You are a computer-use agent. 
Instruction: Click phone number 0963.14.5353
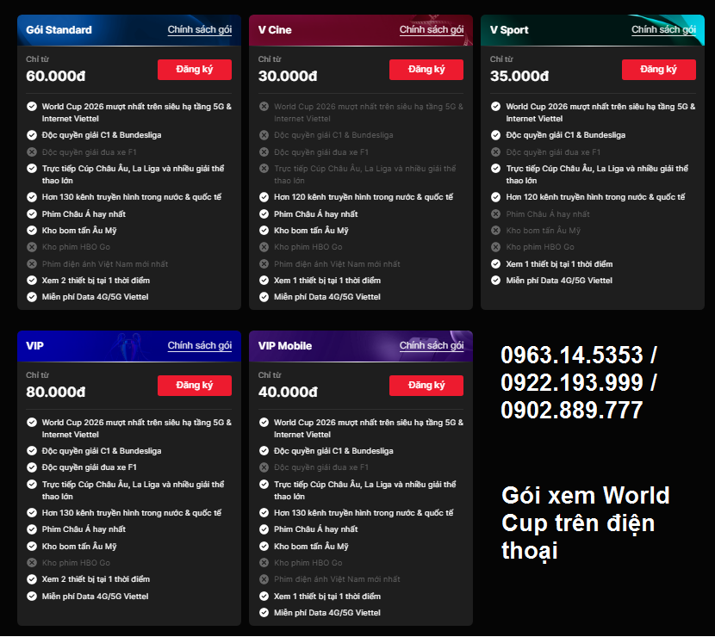coord(572,355)
